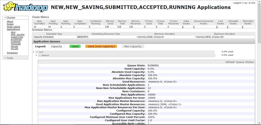Click the Minimum Allocation value cell
Viewport: 261px width, 125px height.
click(x=165, y=37)
